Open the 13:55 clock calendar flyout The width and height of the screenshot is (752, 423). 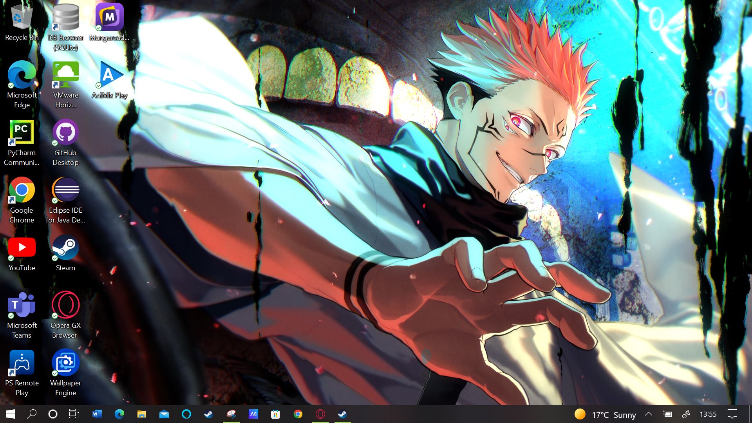(x=708, y=414)
